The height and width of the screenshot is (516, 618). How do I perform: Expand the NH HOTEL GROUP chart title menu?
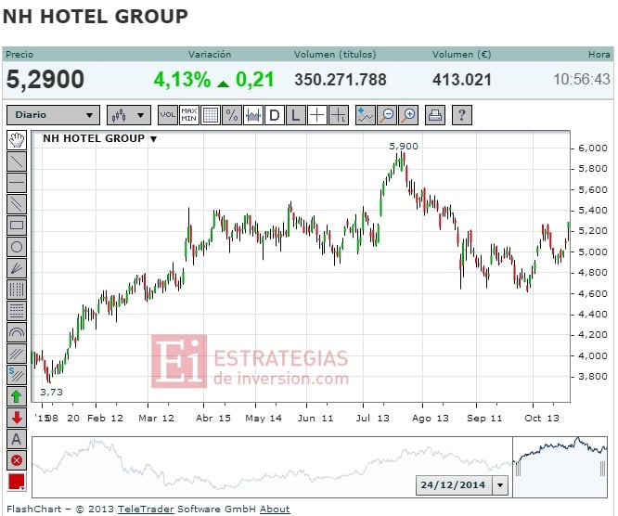tap(154, 139)
